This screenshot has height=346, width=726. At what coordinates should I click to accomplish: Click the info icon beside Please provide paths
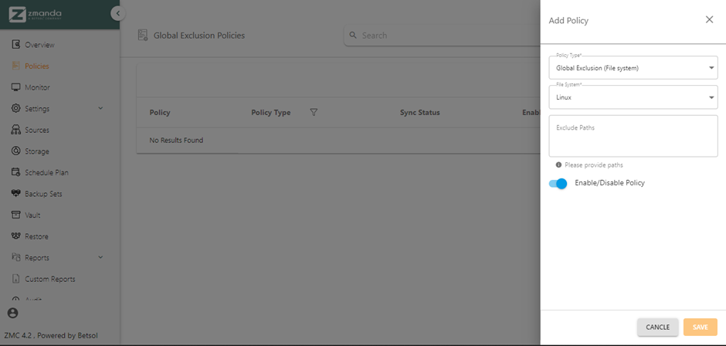[x=559, y=165]
